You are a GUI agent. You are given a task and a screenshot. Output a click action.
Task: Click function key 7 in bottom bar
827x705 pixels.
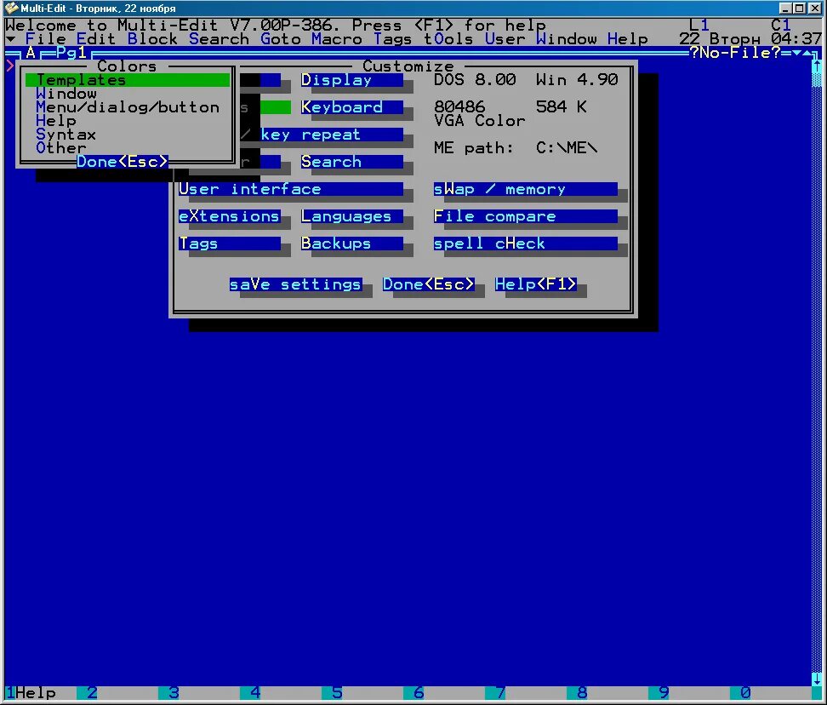click(x=500, y=692)
